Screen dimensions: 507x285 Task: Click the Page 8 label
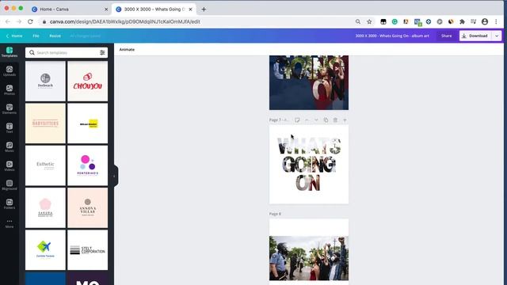(x=275, y=214)
